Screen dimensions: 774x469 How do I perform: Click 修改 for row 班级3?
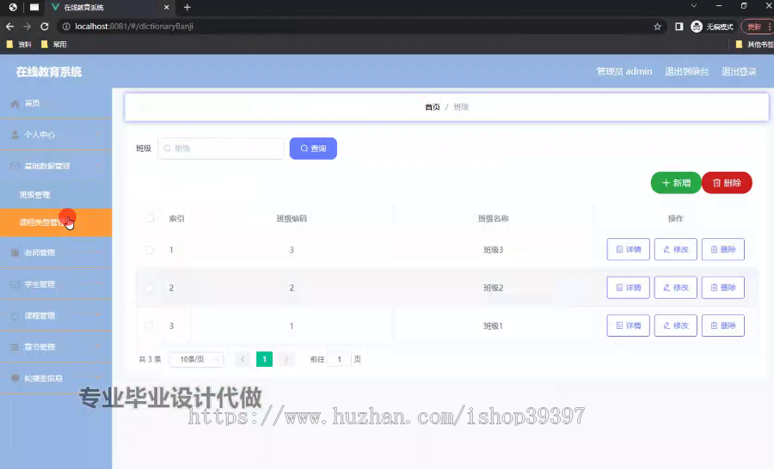click(x=675, y=250)
